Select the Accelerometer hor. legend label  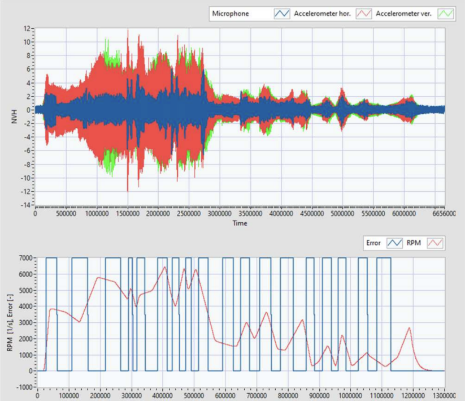coord(323,13)
